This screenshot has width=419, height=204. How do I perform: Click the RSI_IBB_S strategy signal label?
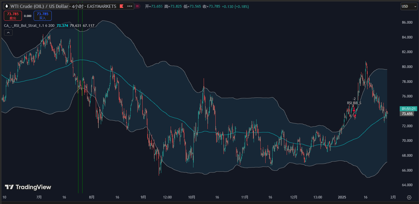pos(354,103)
